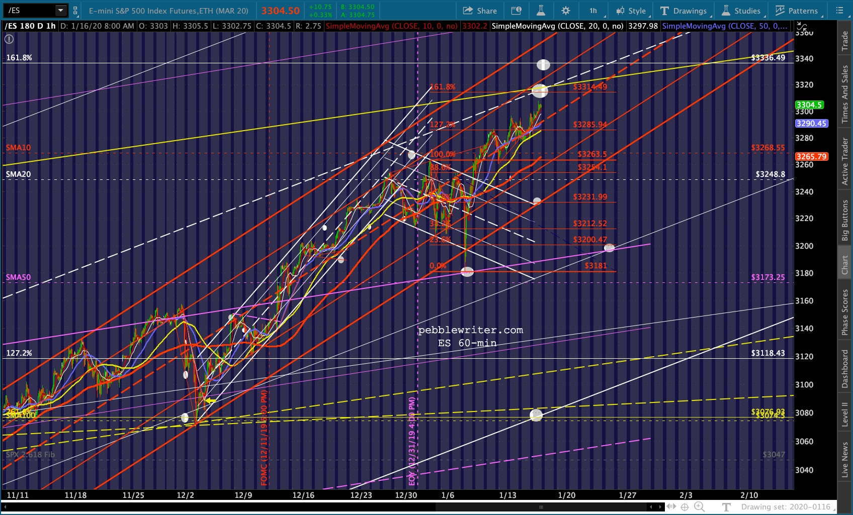Select the text drawing tool icon
853x515 pixels.
coord(726,507)
